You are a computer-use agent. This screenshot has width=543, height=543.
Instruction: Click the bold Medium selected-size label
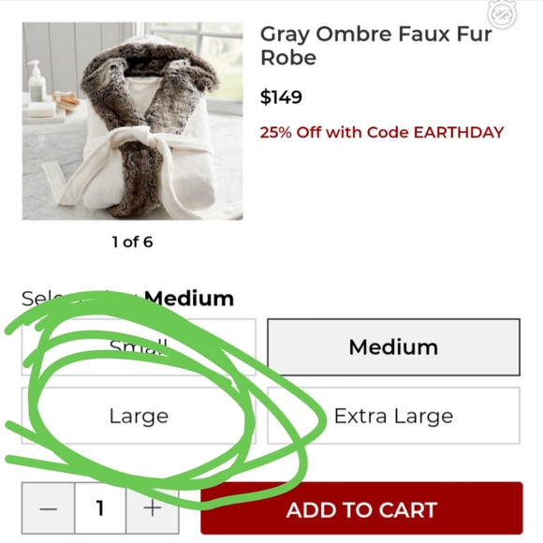pos(189,298)
